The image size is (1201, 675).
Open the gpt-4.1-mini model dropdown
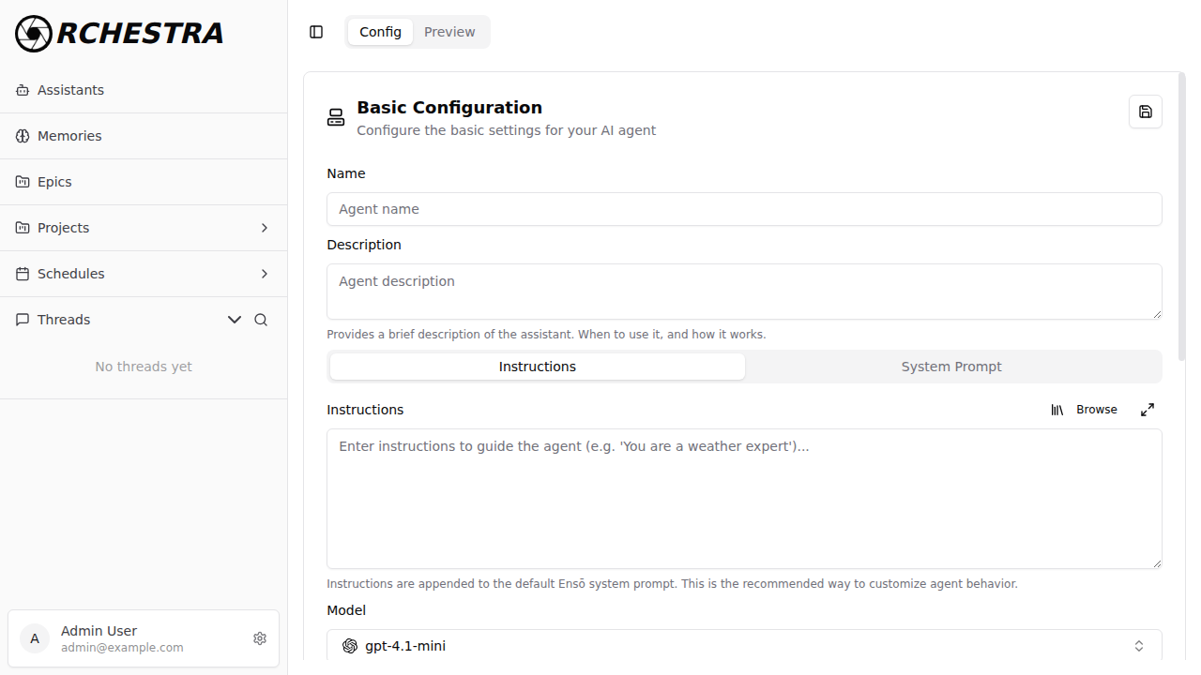(744, 646)
